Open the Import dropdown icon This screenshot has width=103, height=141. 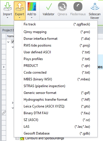pyautogui.click(x=8, y=6)
